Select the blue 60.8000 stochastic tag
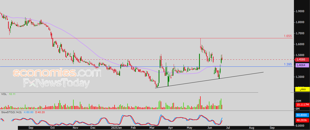The height and width of the screenshot is (130, 310). [302, 115]
